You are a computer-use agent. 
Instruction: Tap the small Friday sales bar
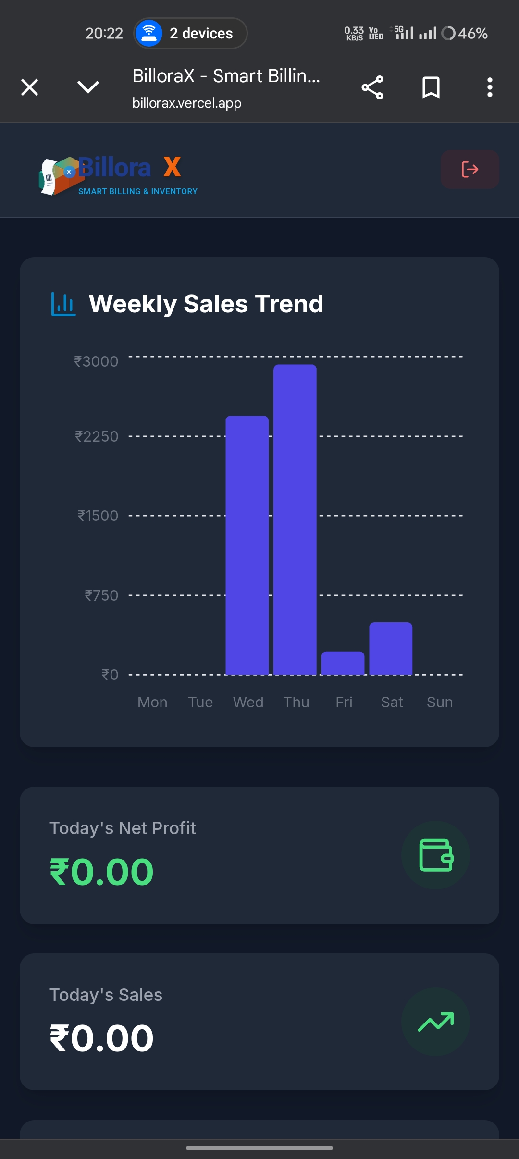point(343,663)
